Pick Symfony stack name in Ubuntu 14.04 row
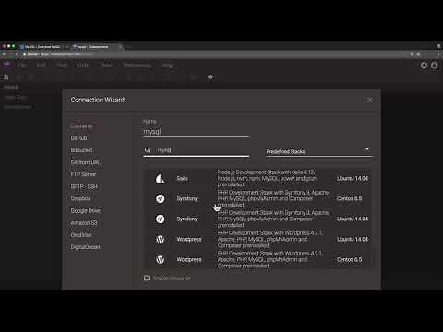 pos(186,219)
